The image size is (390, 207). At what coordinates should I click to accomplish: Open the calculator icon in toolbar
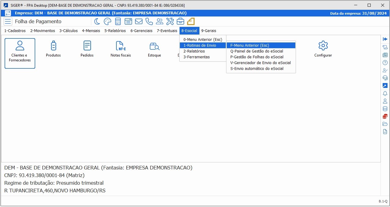tap(118, 21)
